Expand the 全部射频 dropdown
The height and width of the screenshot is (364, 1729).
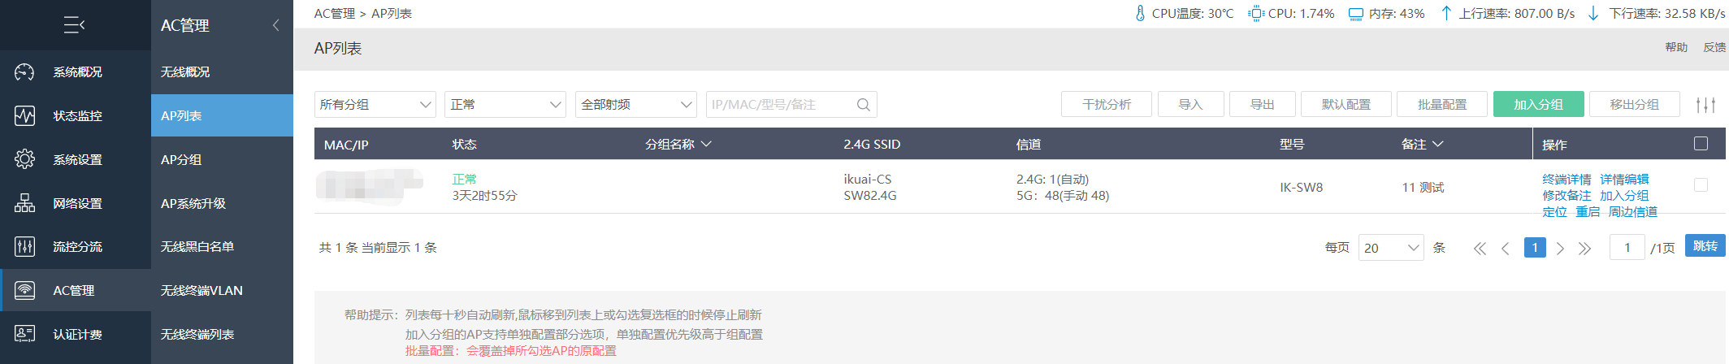pyautogui.click(x=635, y=105)
